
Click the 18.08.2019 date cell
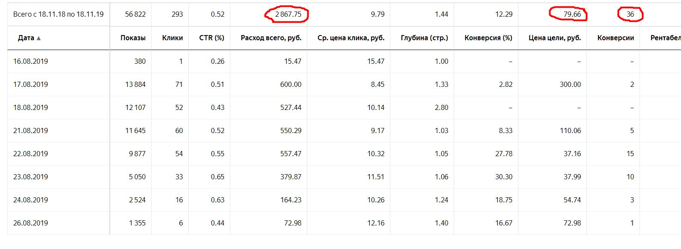30,107
